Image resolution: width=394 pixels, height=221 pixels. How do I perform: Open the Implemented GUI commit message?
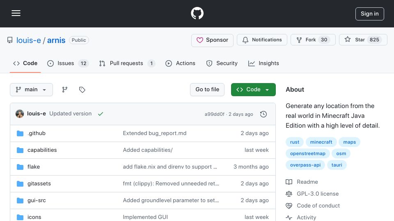(145, 217)
